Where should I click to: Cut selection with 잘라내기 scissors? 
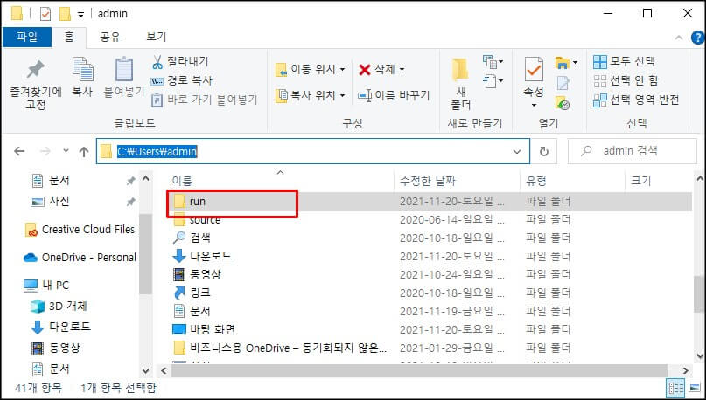coord(180,61)
